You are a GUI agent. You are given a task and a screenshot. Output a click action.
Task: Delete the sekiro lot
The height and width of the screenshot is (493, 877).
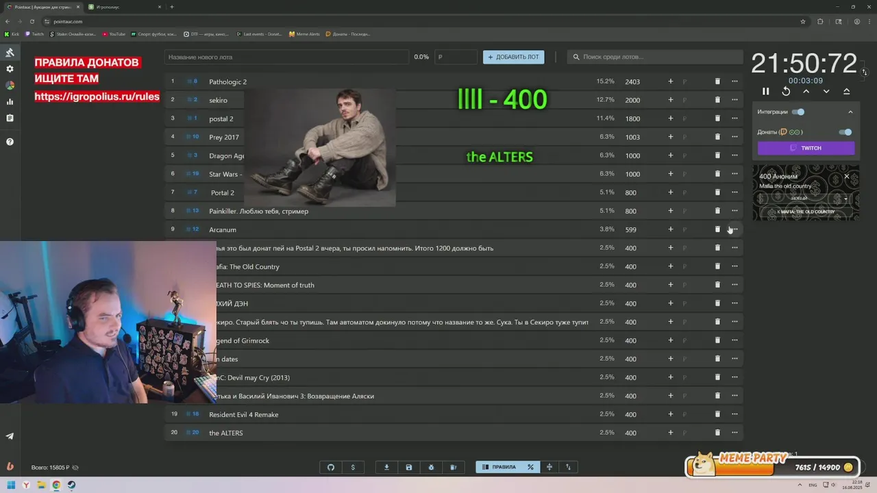717,100
